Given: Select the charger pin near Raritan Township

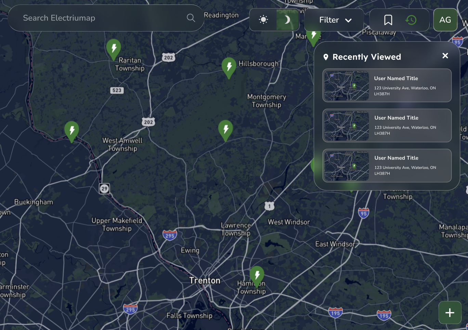Looking at the screenshot, I should coord(114,49).
